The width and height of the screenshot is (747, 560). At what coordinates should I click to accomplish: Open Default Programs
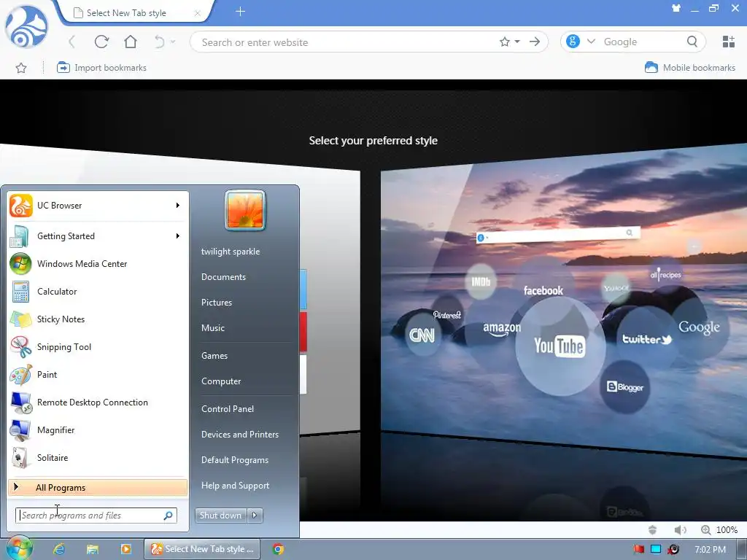pos(234,460)
